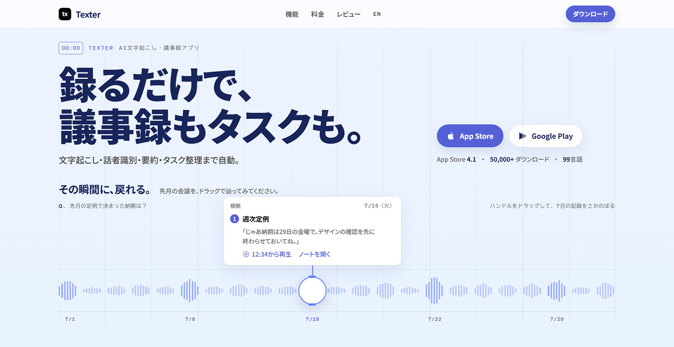
Task: Click the hint 先月の会議を、ドラッグで辿ってみてください。
Action: pos(219,191)
